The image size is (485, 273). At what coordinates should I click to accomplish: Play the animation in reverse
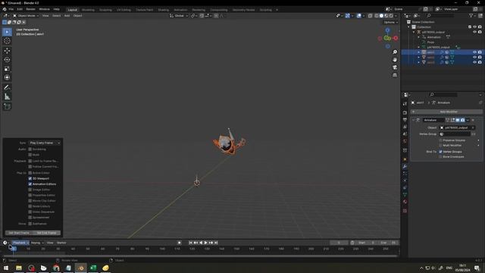click(x=201, y=243)
